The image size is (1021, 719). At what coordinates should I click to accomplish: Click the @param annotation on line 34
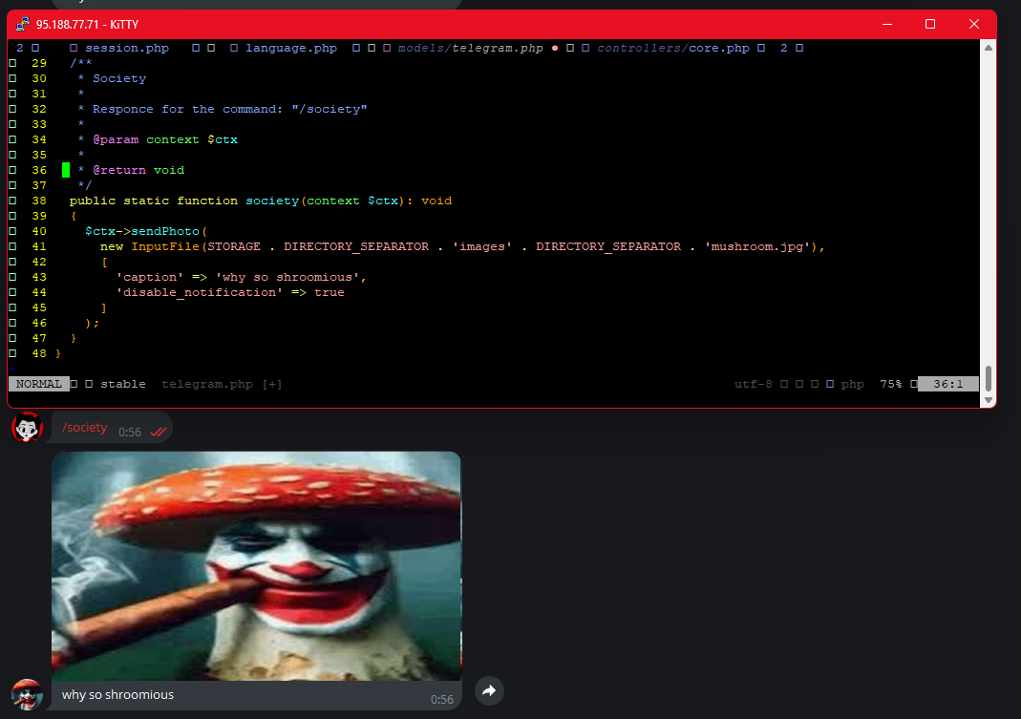[x=116, y=139]
